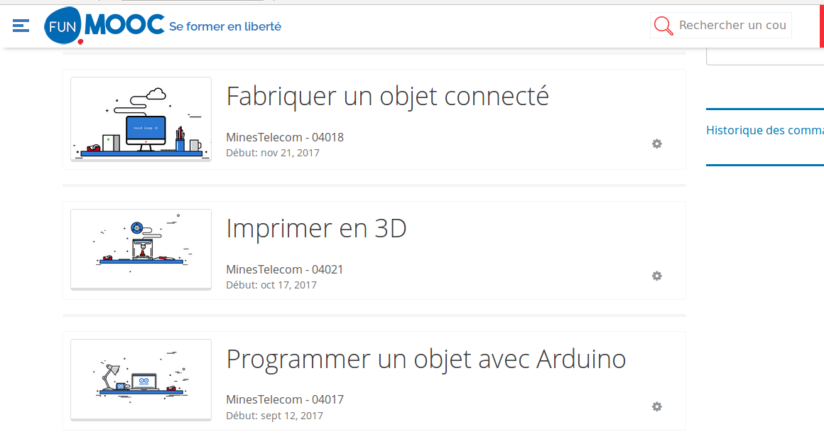Screen dimensions: 824x437
Task: Click MinesTelecom - 04018 course info
Action: point(285,137)
